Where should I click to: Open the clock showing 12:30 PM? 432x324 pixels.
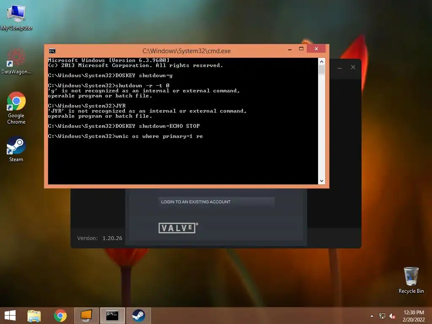click(x=413, y=313)
